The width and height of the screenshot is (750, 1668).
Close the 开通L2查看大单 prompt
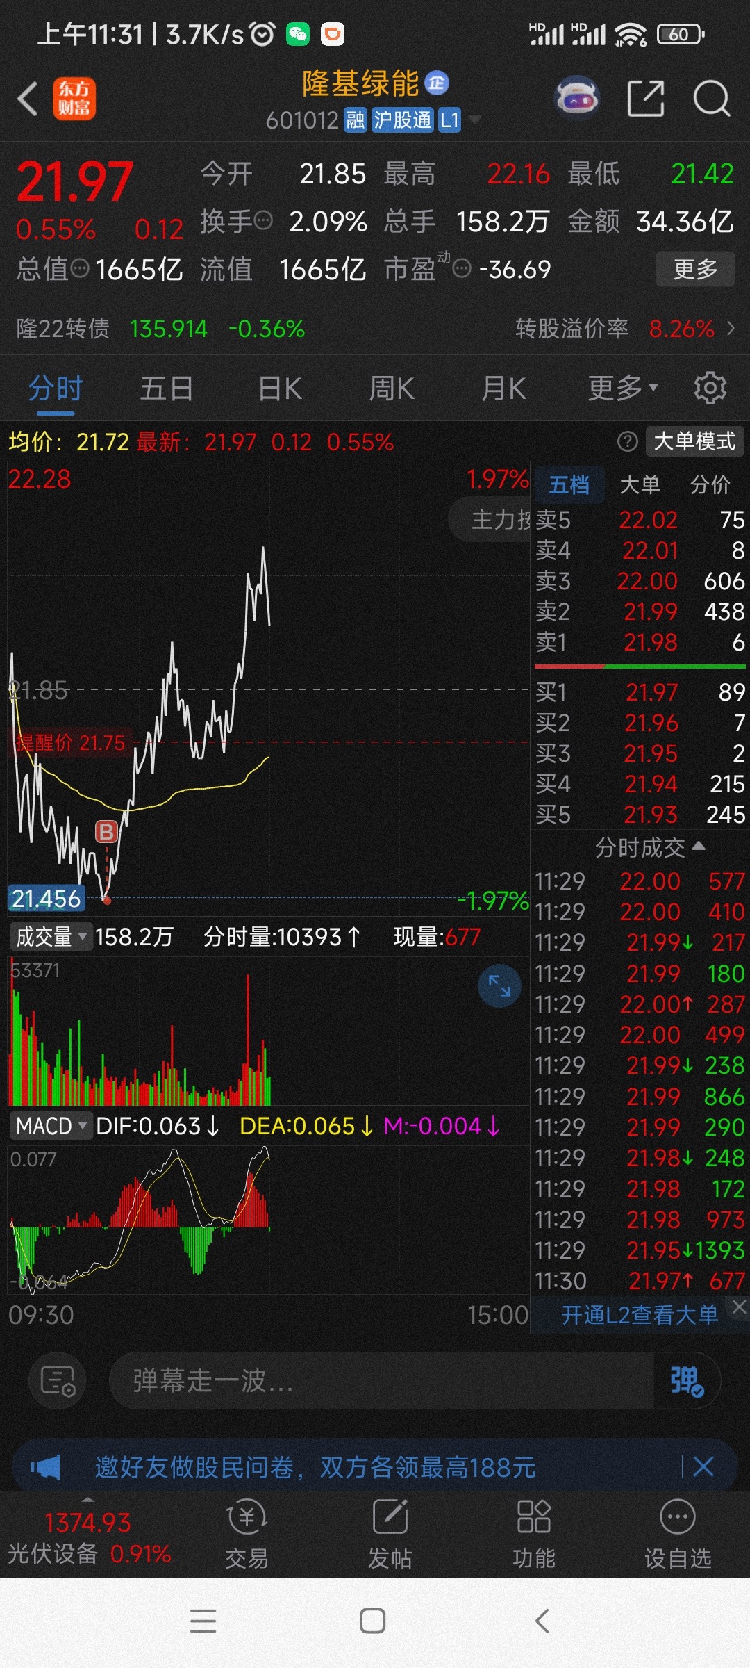point(739,1307)
